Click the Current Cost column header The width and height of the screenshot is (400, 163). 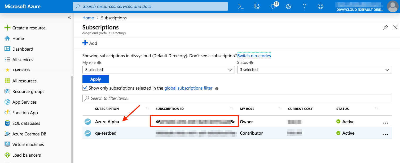point(300,109)
